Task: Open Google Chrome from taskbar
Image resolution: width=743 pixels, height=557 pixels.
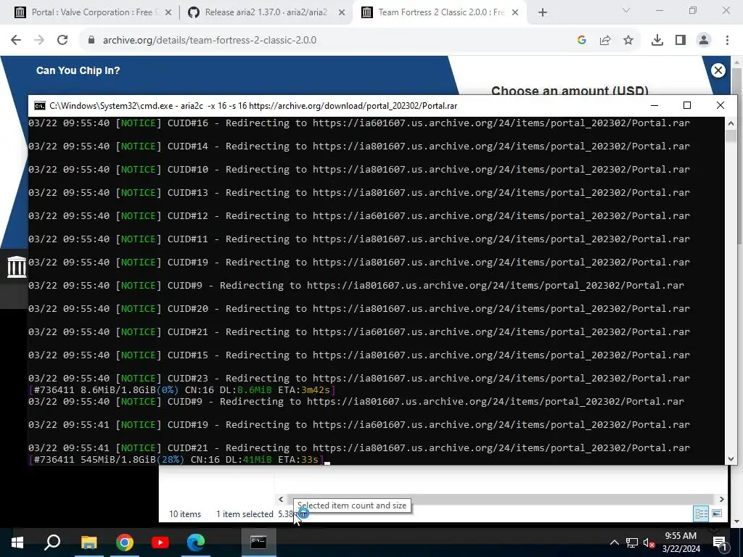Action: tap(125, 542)
